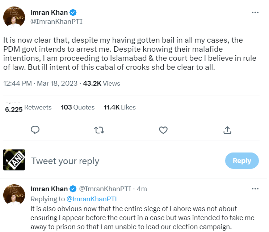The image size is (269, 232).
Task: Expand more options on the reply tweet
Action: point(255,189)
